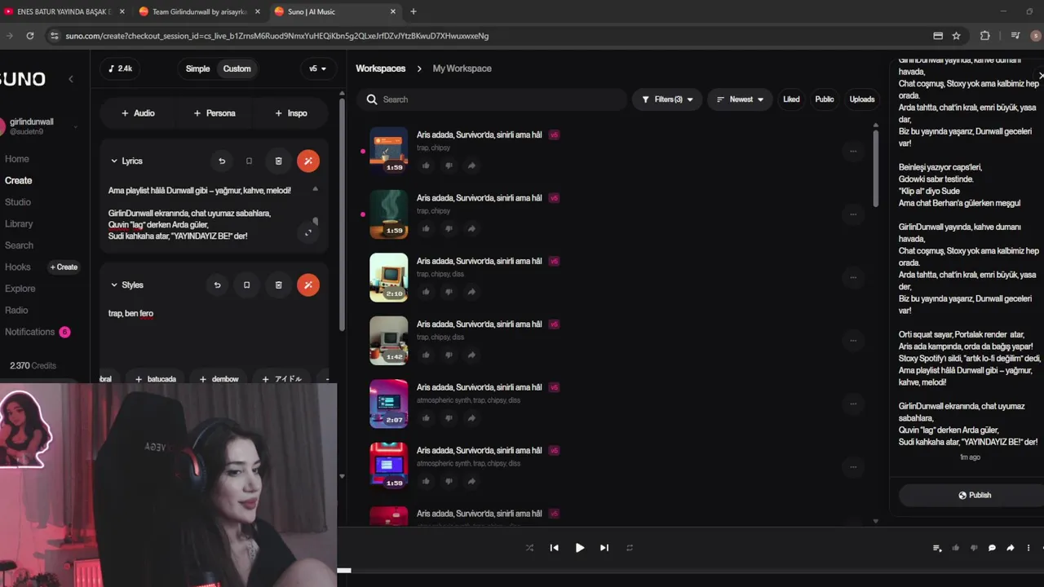The width and height of the screenshot is (1044, 587).
Task: Open more options for the 2:07 song
Action: click(x=853, y=404)
